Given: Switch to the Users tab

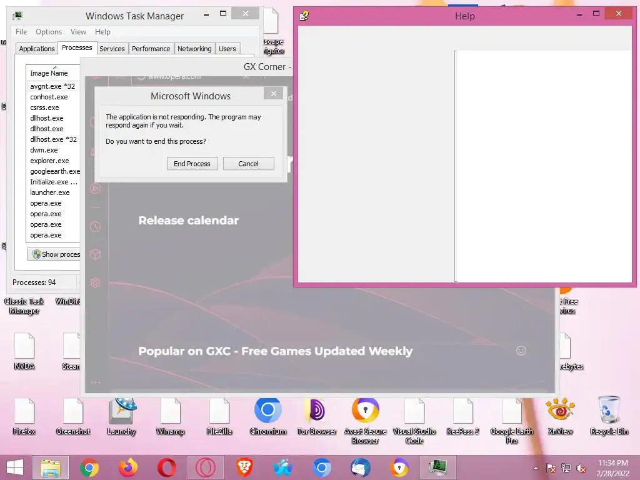Looking at the screenshot, I should [x=227, y=49].
